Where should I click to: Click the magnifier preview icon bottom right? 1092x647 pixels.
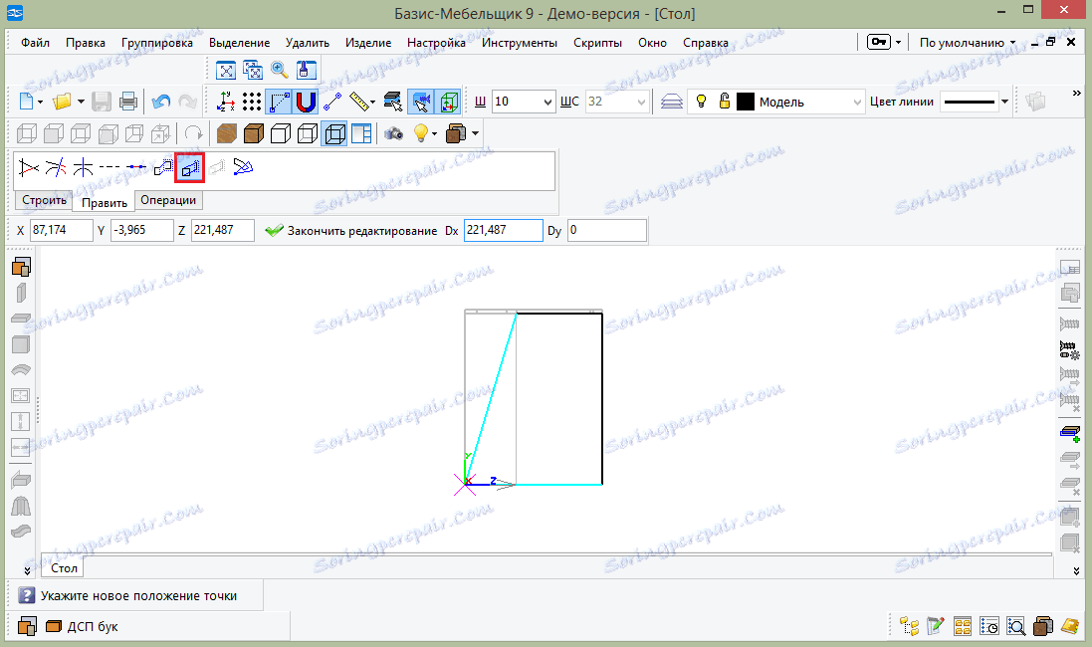tap(1016, 626)
